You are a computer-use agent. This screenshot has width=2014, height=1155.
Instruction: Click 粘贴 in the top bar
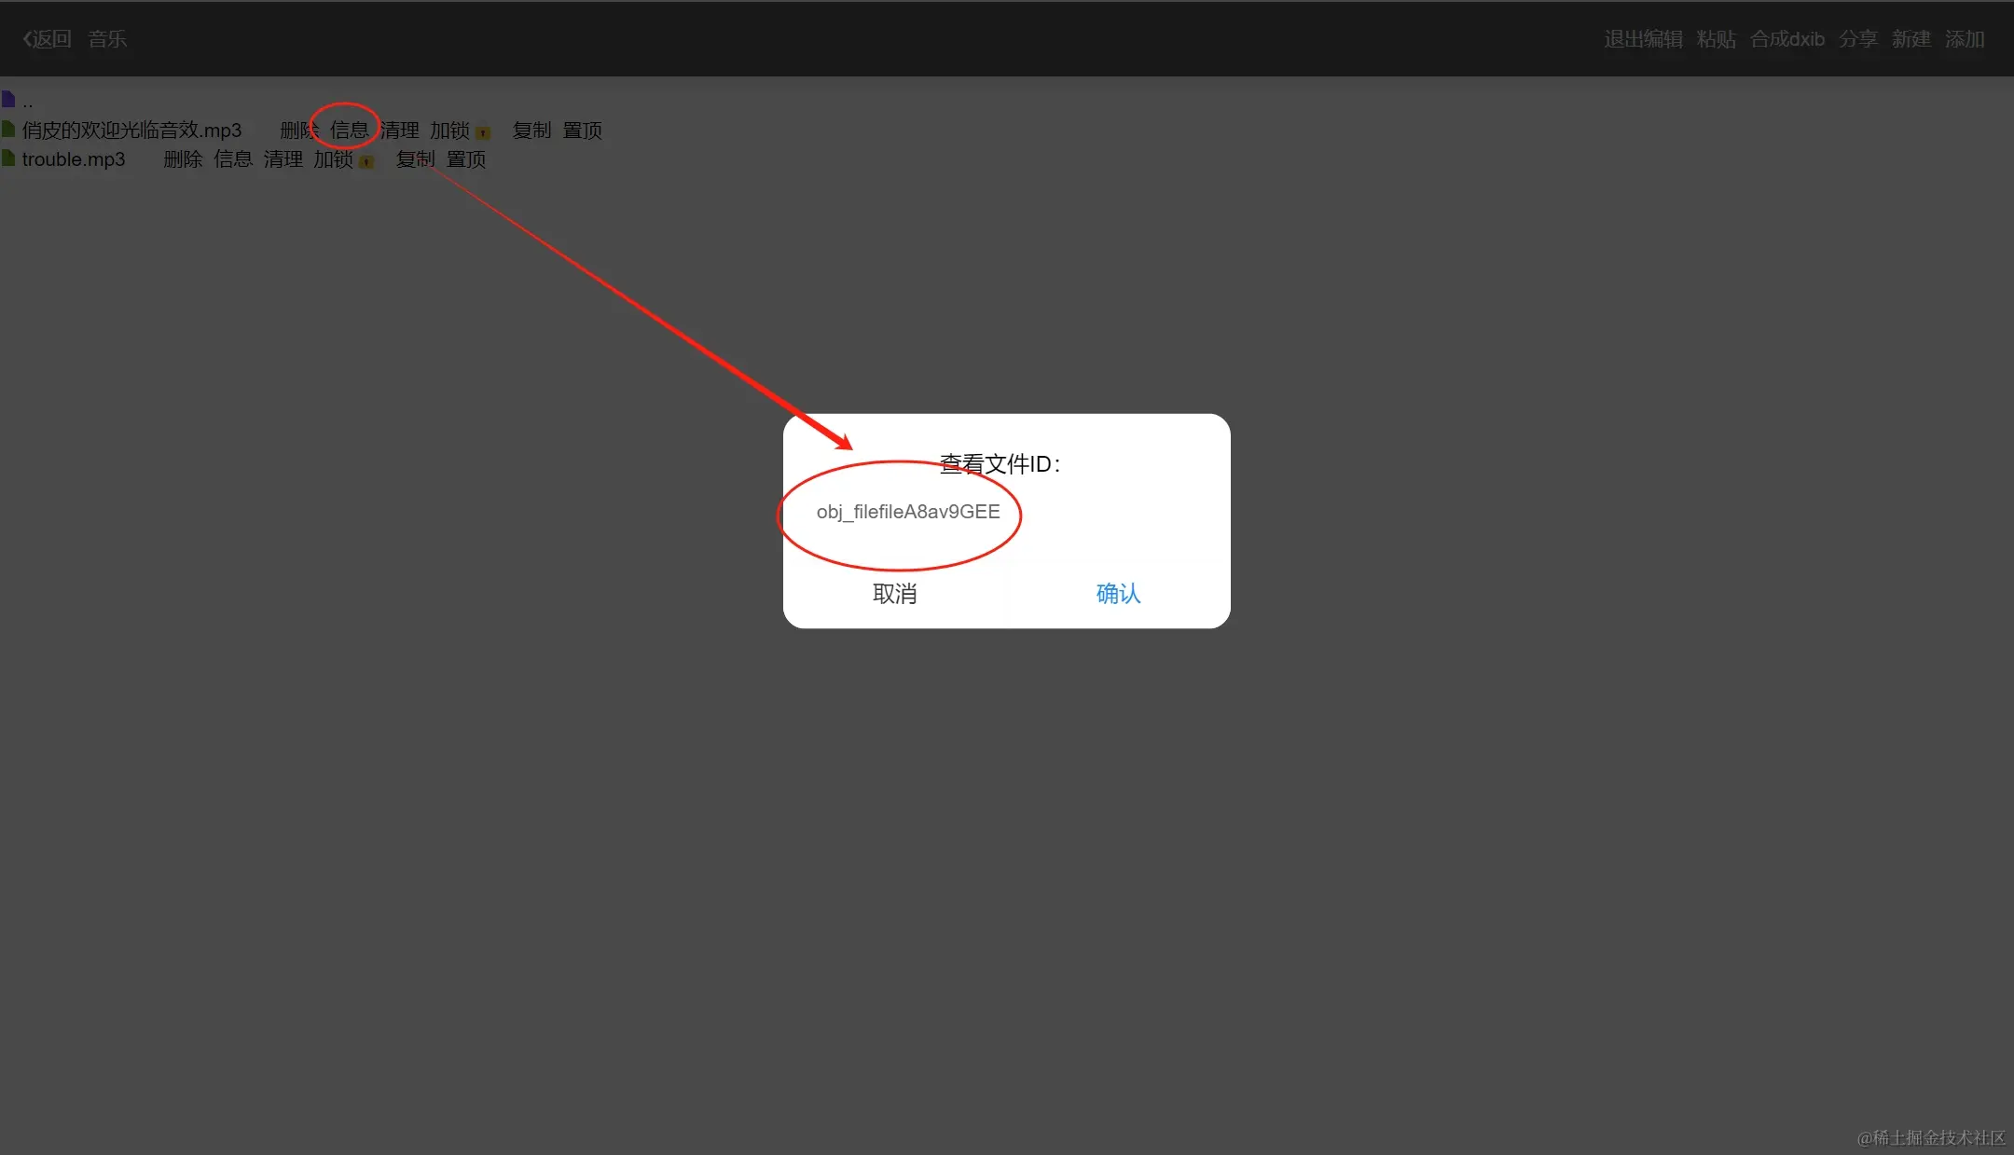pos(1716,39)
